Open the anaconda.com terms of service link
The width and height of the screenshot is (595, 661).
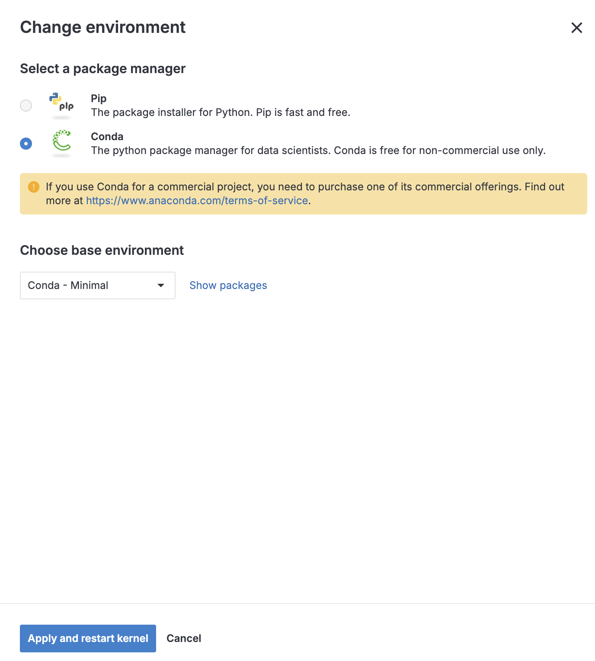pyautogui.click(x=197, y=200)
